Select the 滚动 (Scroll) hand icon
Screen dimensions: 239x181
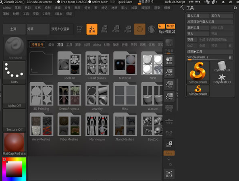pos(169,60)
